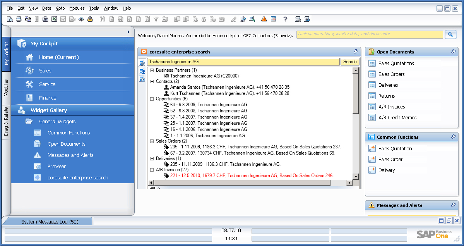Viewport: 464px width, 246px height.
Task: Click the top icon left of enterprise search field
Action: 142,63
